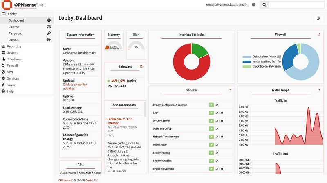Click the OPNsense logo

coord(20,5)
